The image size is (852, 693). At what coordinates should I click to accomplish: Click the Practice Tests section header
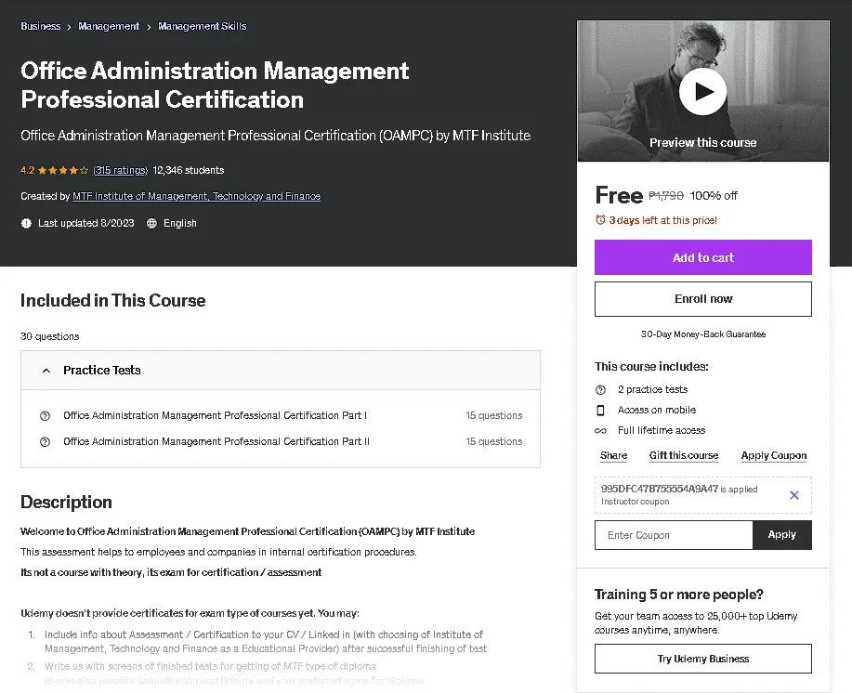coord(281,371)
